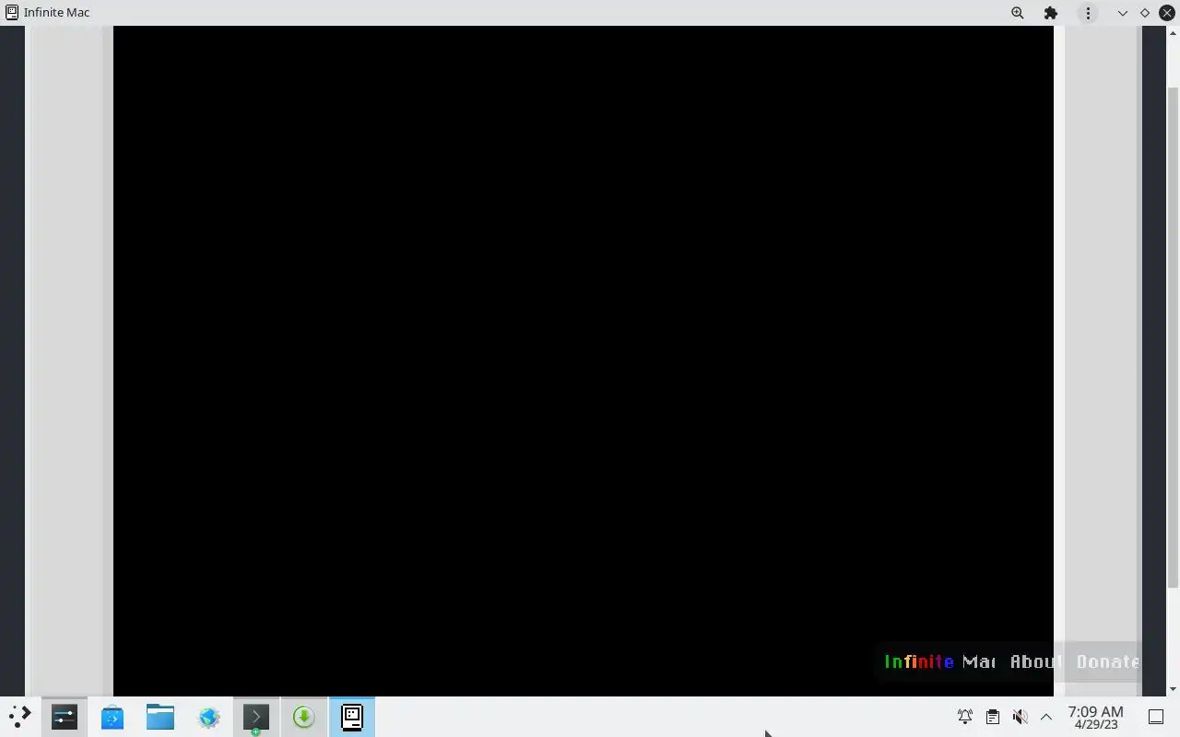Open the green download app in taskbar
Viewport: 1180px width, 737px height.
click(304, 717)
